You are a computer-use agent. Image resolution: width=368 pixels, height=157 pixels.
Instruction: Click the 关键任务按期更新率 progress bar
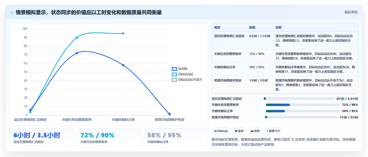(303, 105)
